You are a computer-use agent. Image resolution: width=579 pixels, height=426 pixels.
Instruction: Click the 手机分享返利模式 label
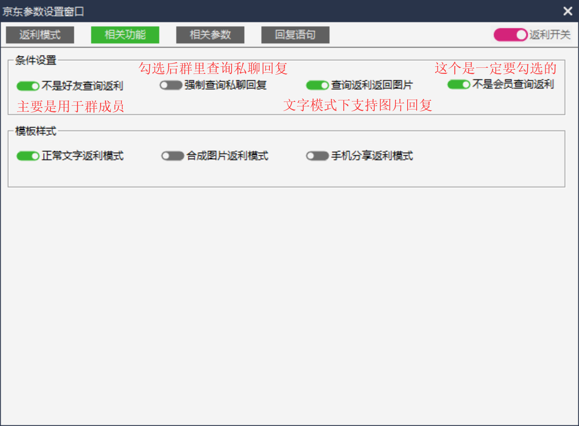372,156
